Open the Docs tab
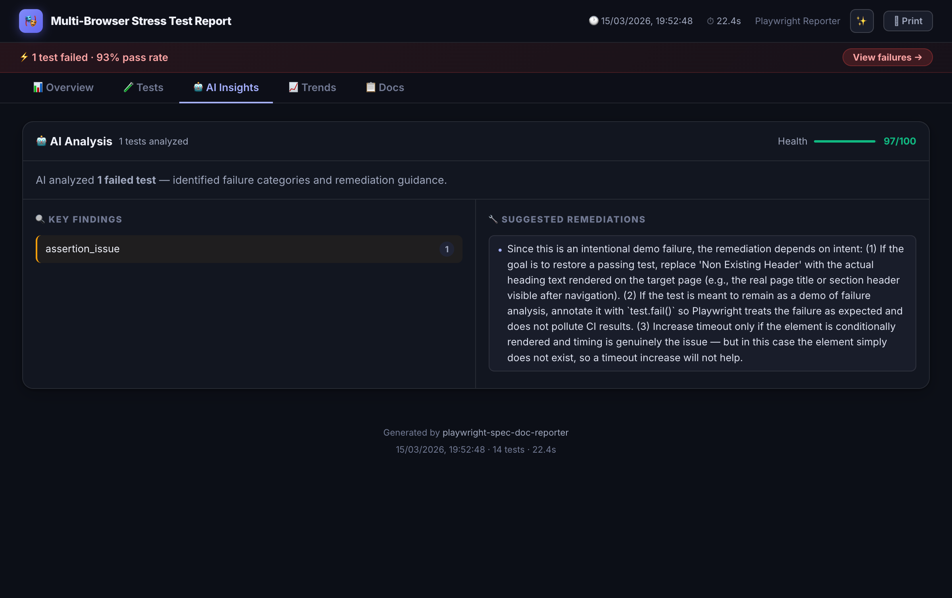The height and width of the screenshot is (598, 952). click(x=391, y=87)
